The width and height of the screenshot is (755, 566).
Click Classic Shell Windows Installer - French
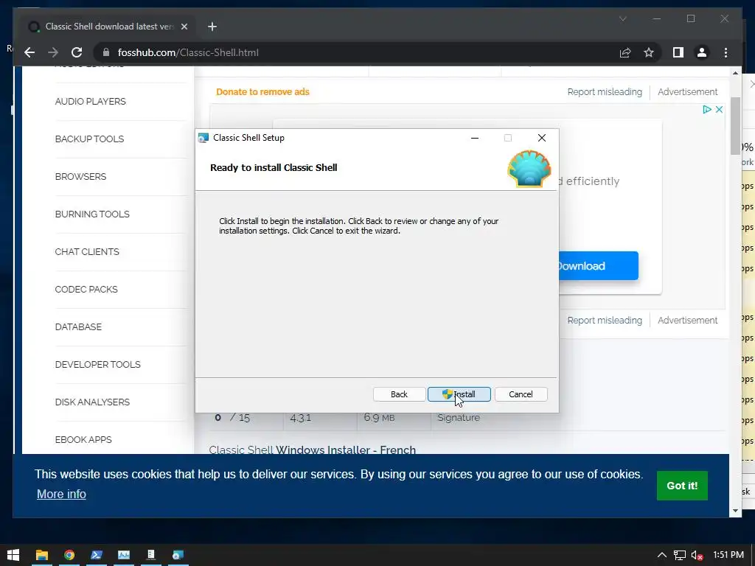click(x=312, y=450)
